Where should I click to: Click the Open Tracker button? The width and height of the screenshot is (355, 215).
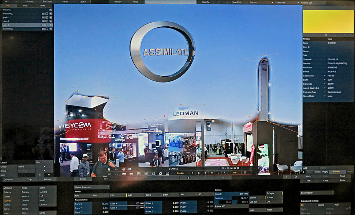pos(317,193)
